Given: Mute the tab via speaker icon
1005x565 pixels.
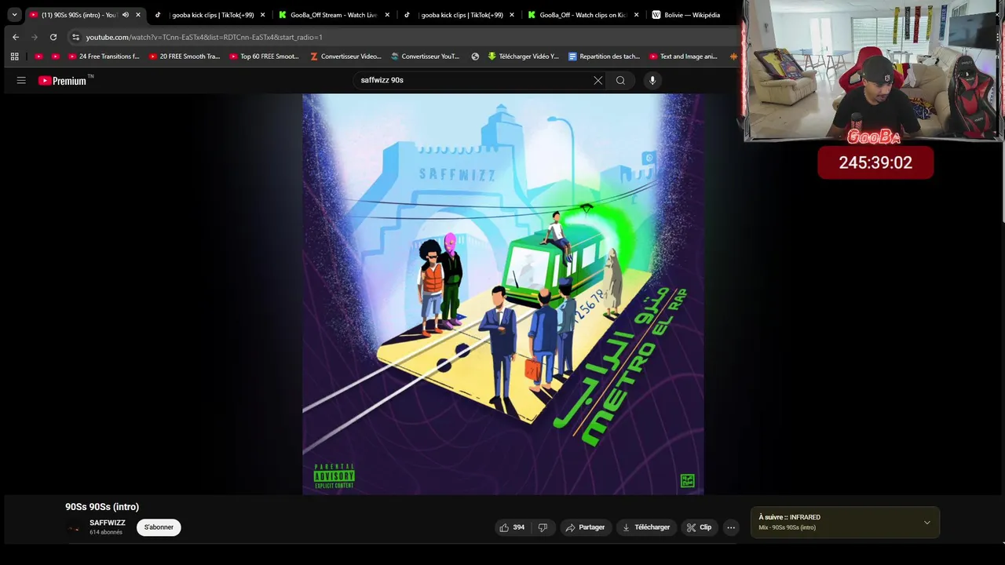Looking at the screenshot, I should point(125,15).
